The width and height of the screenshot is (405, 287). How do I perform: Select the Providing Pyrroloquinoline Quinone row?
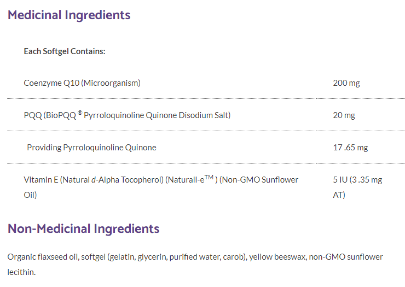91,147
